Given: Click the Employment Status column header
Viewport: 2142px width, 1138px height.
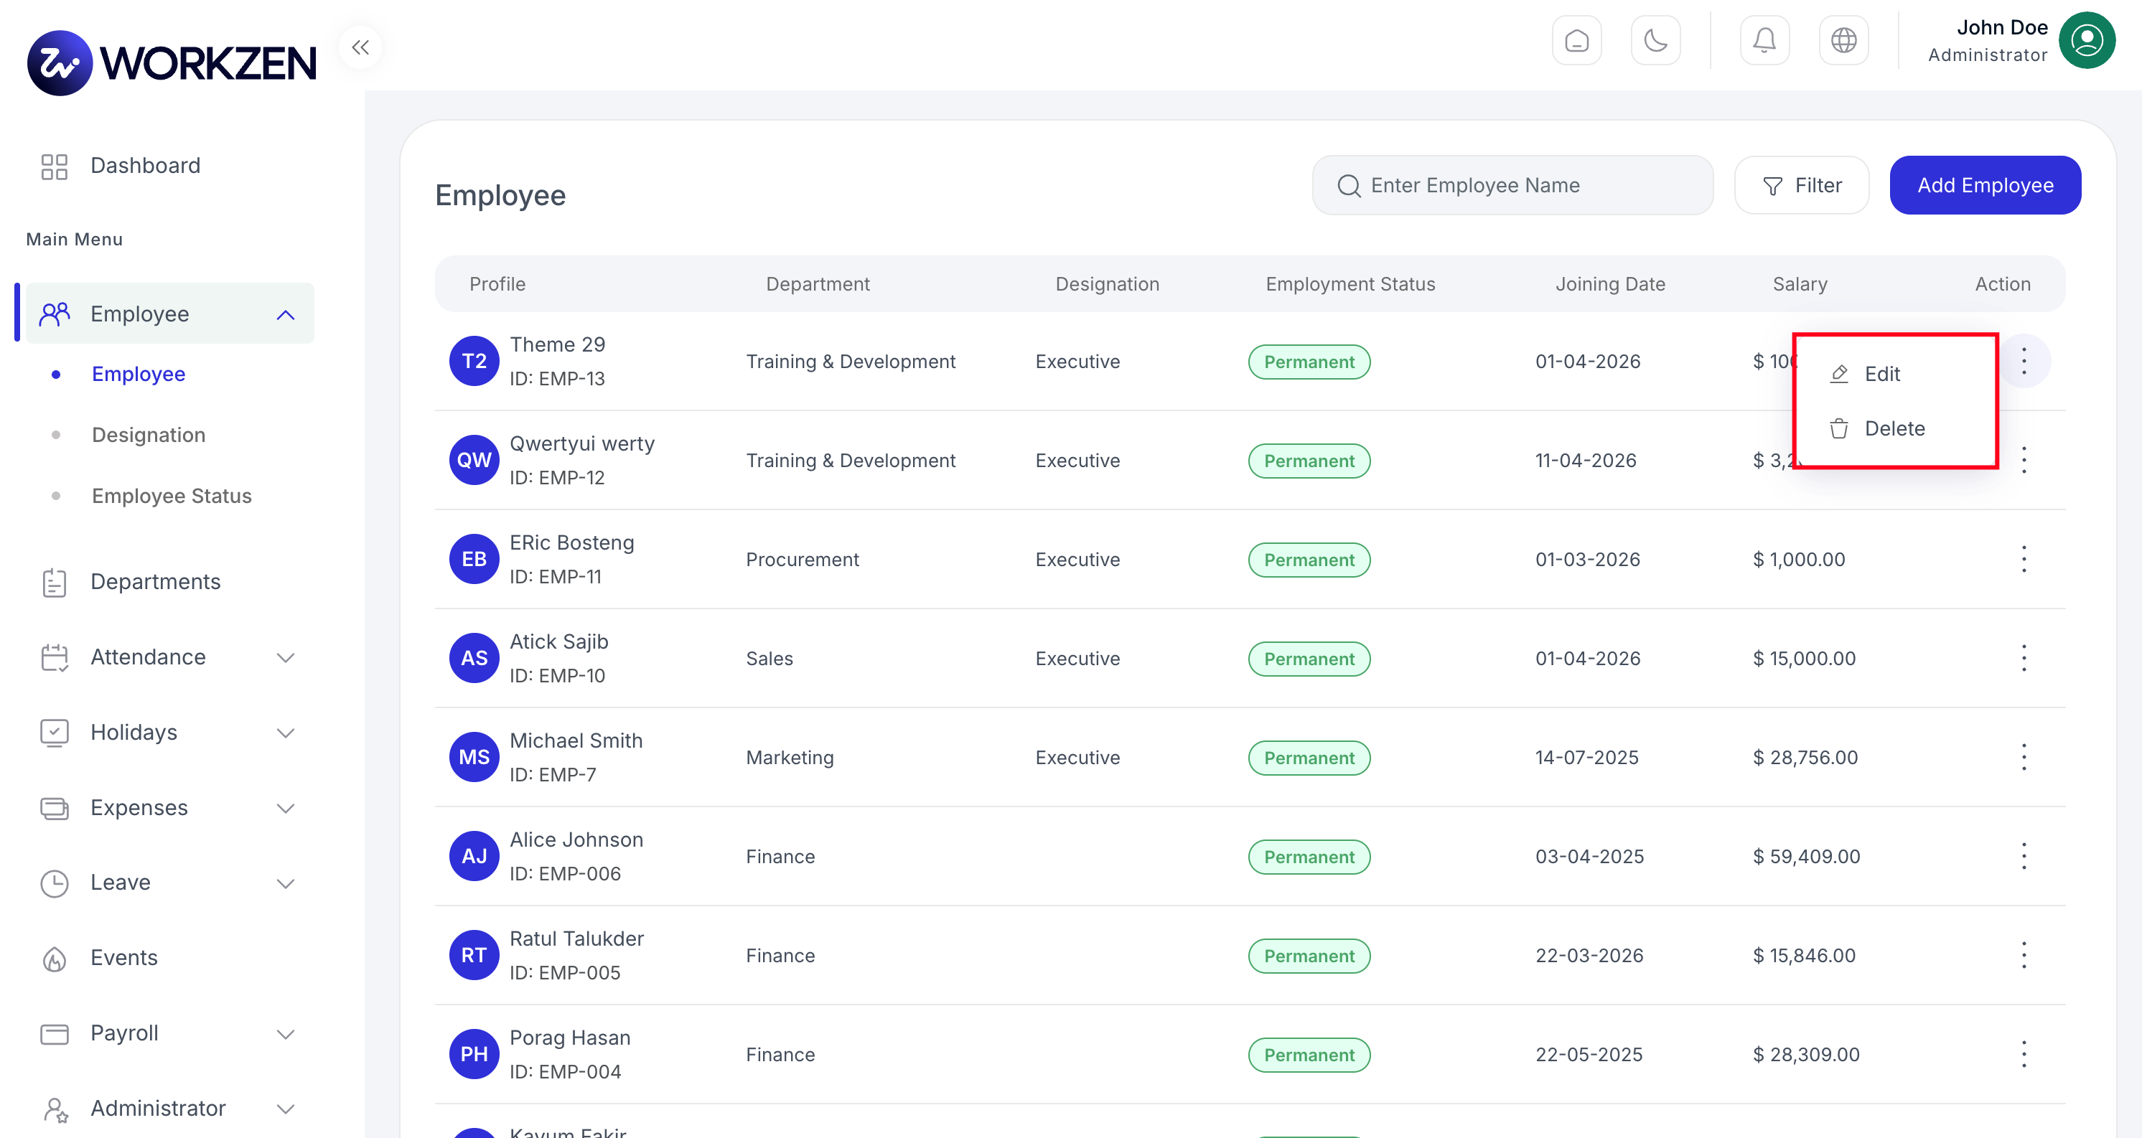Looking at the screenshot, I should [x=1350, y=284].
